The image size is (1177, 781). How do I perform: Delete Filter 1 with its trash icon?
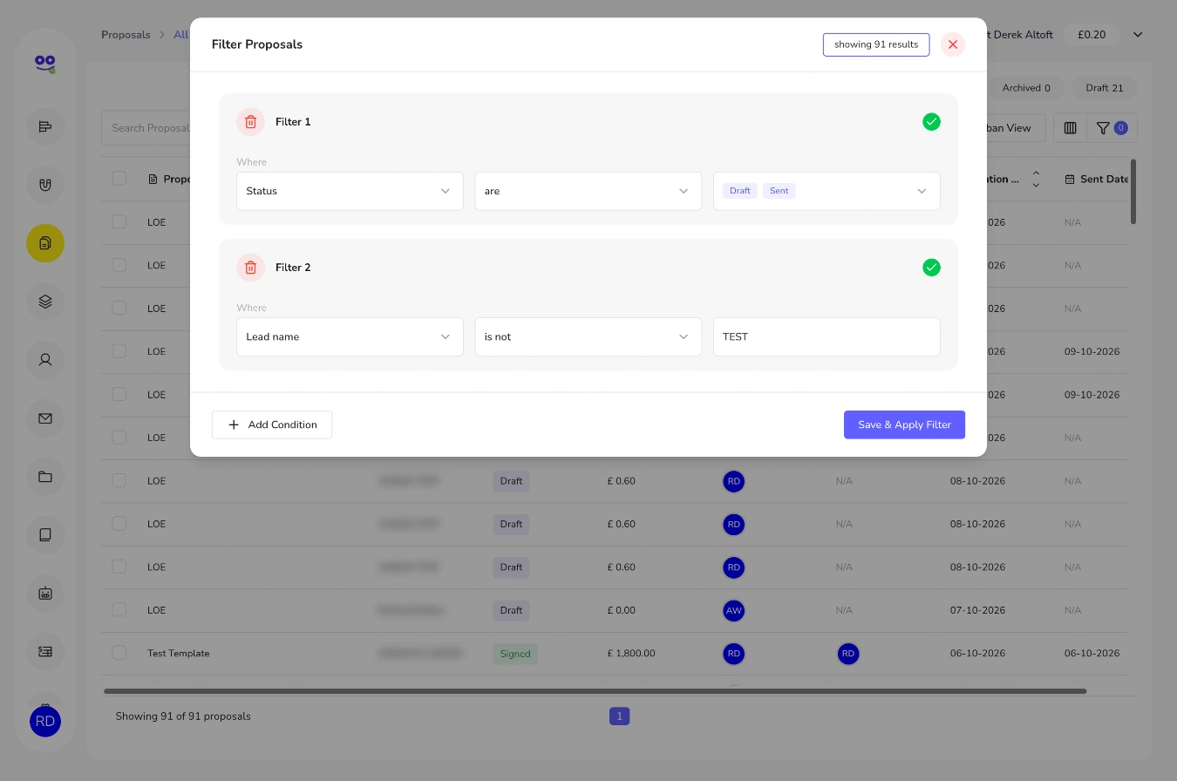(x=250, y=122)
